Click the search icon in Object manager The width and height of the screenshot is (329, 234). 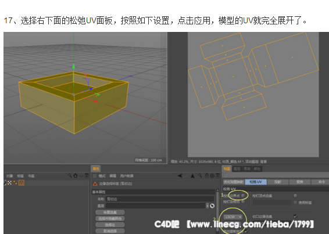(x=70, y=176)
